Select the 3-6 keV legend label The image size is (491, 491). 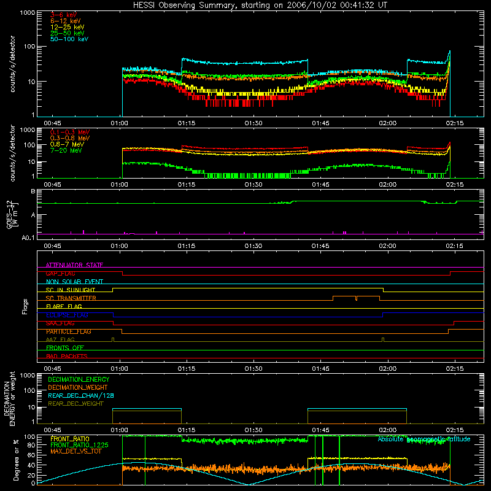point(64,15)
